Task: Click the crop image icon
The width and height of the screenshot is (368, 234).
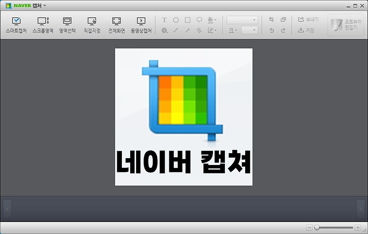Action: click(271, 19)
